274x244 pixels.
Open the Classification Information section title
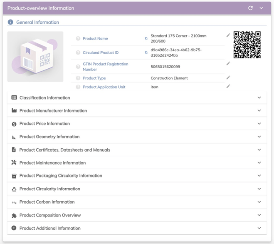pos(45,98)
